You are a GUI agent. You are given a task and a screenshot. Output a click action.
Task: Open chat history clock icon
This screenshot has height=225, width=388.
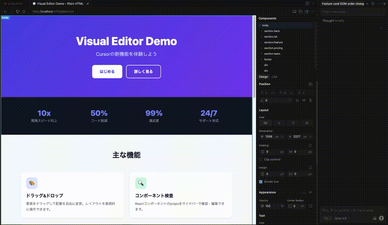pyautogui.click(x=373, y=4)
